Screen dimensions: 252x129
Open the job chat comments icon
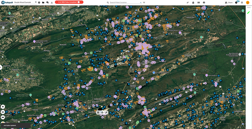pyautogui.click(x=47, y=3)
